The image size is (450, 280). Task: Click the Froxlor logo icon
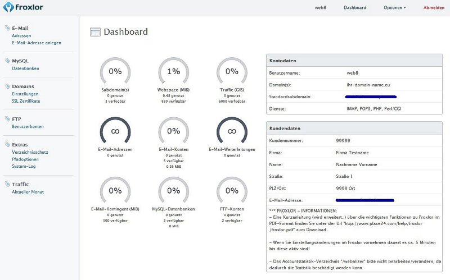point(7,8)
